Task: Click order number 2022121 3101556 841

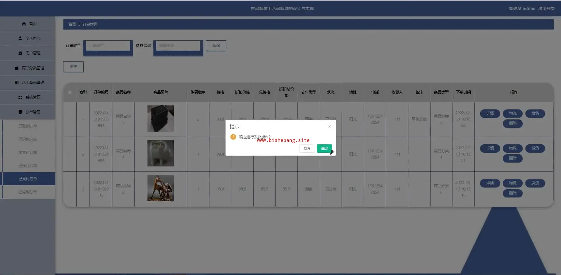Action: [101, 119]
